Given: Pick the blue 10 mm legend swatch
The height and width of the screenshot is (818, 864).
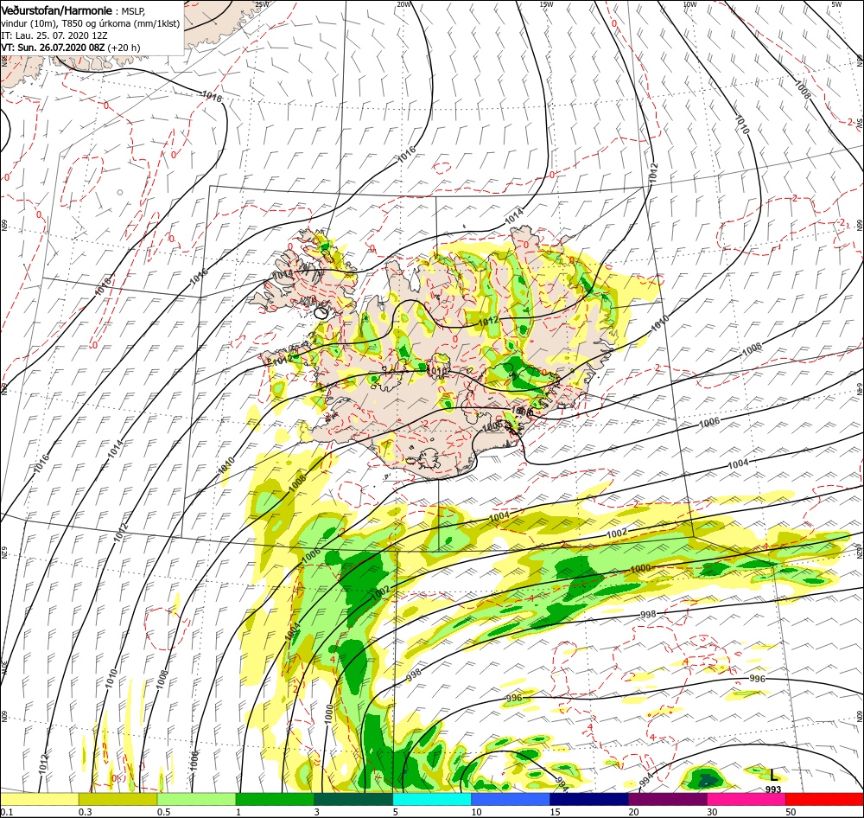Looking at the screenshot, I should click(x=511, y=799).
